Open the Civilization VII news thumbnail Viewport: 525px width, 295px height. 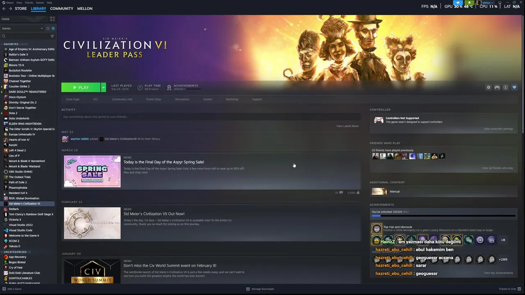pyautogui.click(x=92, y=223)
